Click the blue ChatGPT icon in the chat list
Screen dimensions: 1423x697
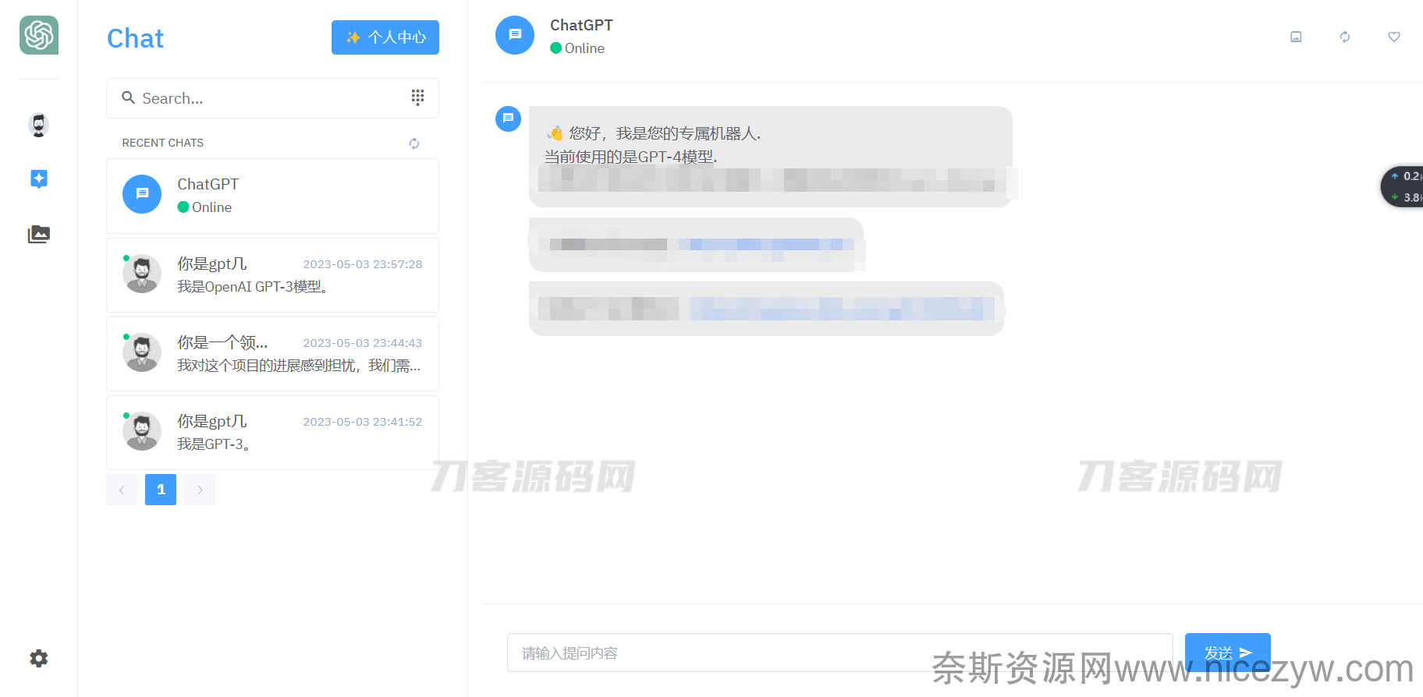tap(142, 194)
